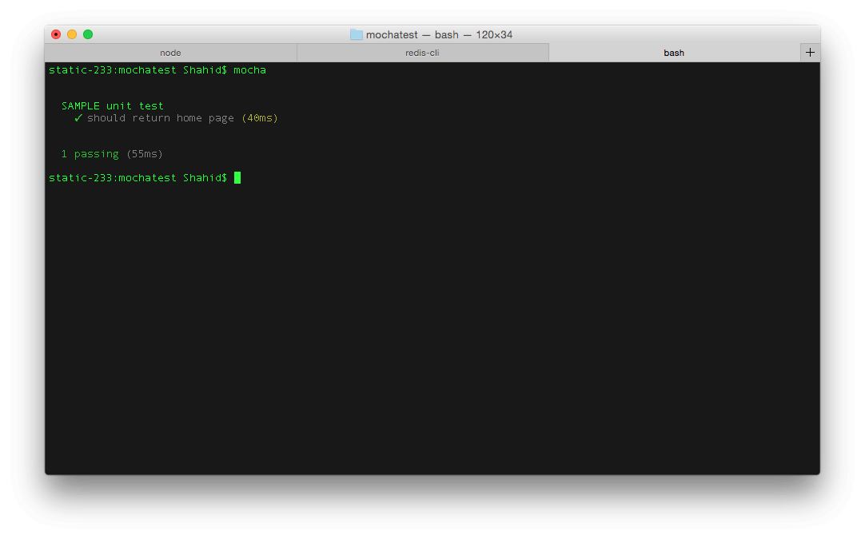Click the '1 passing' result text
This screenshot has height=539, width=865.
click(x=90, y=154)
